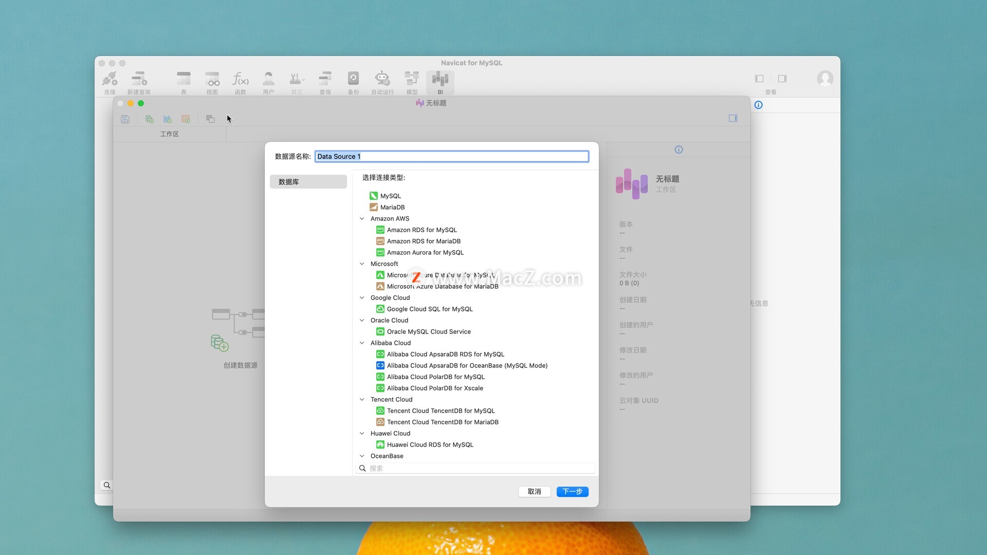This screenshot has width=987, height=555.
Task: Select Alibaba Cloud ApsaraDB RDS for MySQL
Action: [x=441, y=354]
